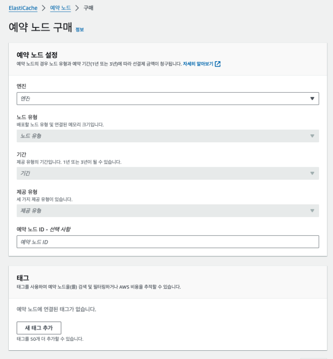Click the chevron icon before 구매 breadcrumb
333x359 pixels.
[x=77, y=8]
